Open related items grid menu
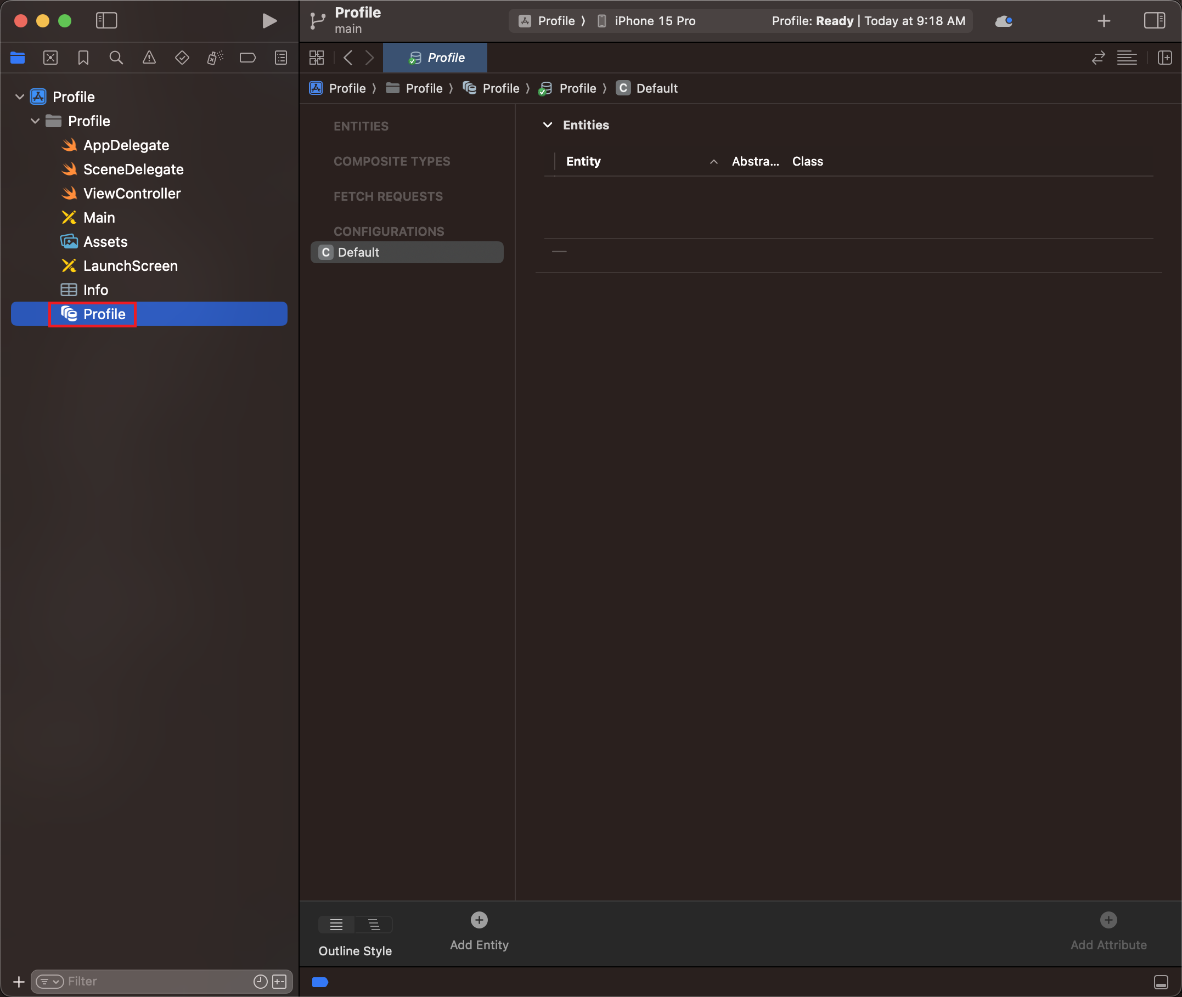Image resolution: width=1182 pixels, height=997 pixels. click(x=317, y=58)
